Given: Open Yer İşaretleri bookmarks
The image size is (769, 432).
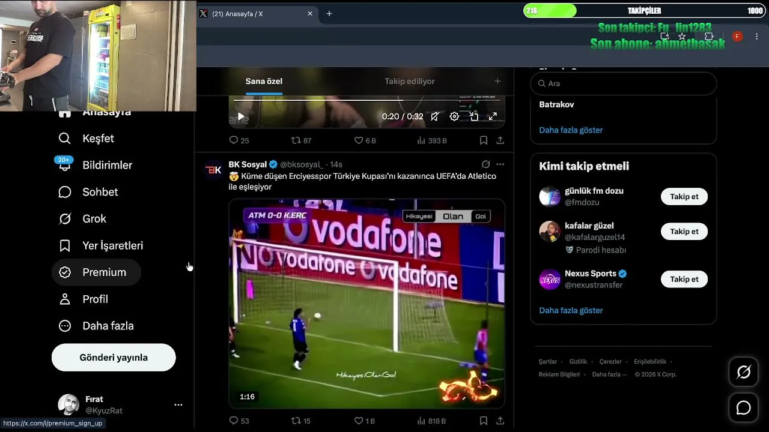Looking at the screenshot, I should click(101, 245).
